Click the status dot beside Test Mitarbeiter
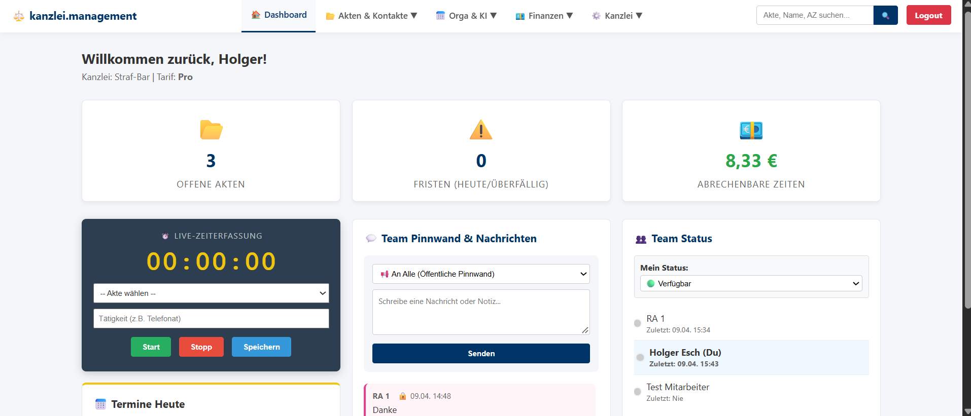971x416 pixels. click(638, 392)
